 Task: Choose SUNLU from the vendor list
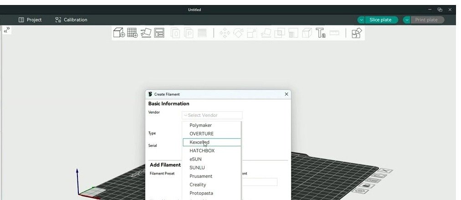pos(212,168)
